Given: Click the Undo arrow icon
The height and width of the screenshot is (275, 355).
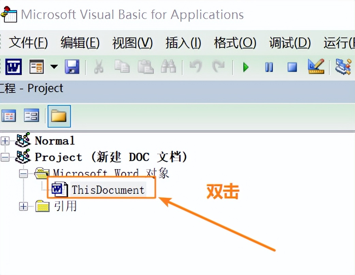Looking at the screenshot, I should [x=196, y=67].
